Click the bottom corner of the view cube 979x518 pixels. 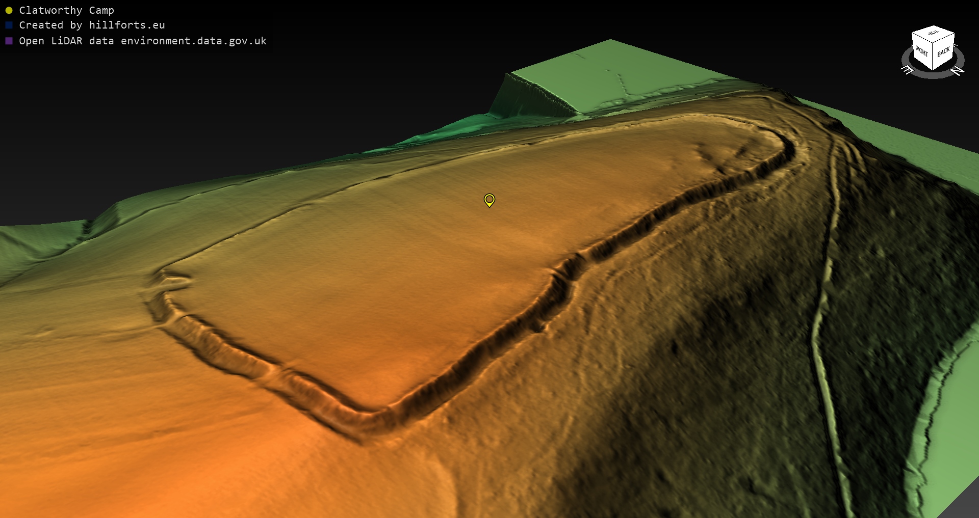pyautogui.click(x=933, y=70)
